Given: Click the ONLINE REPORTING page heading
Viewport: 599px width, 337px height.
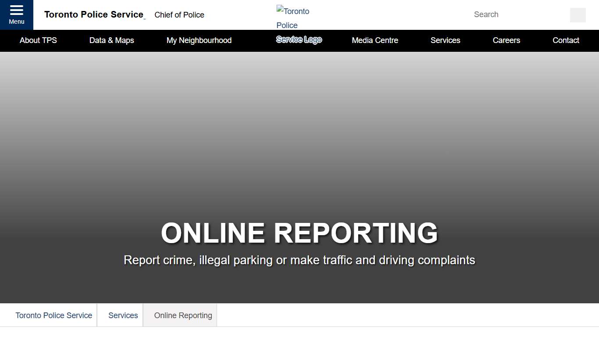Looking at the screenshot, I should coord(299,233).
